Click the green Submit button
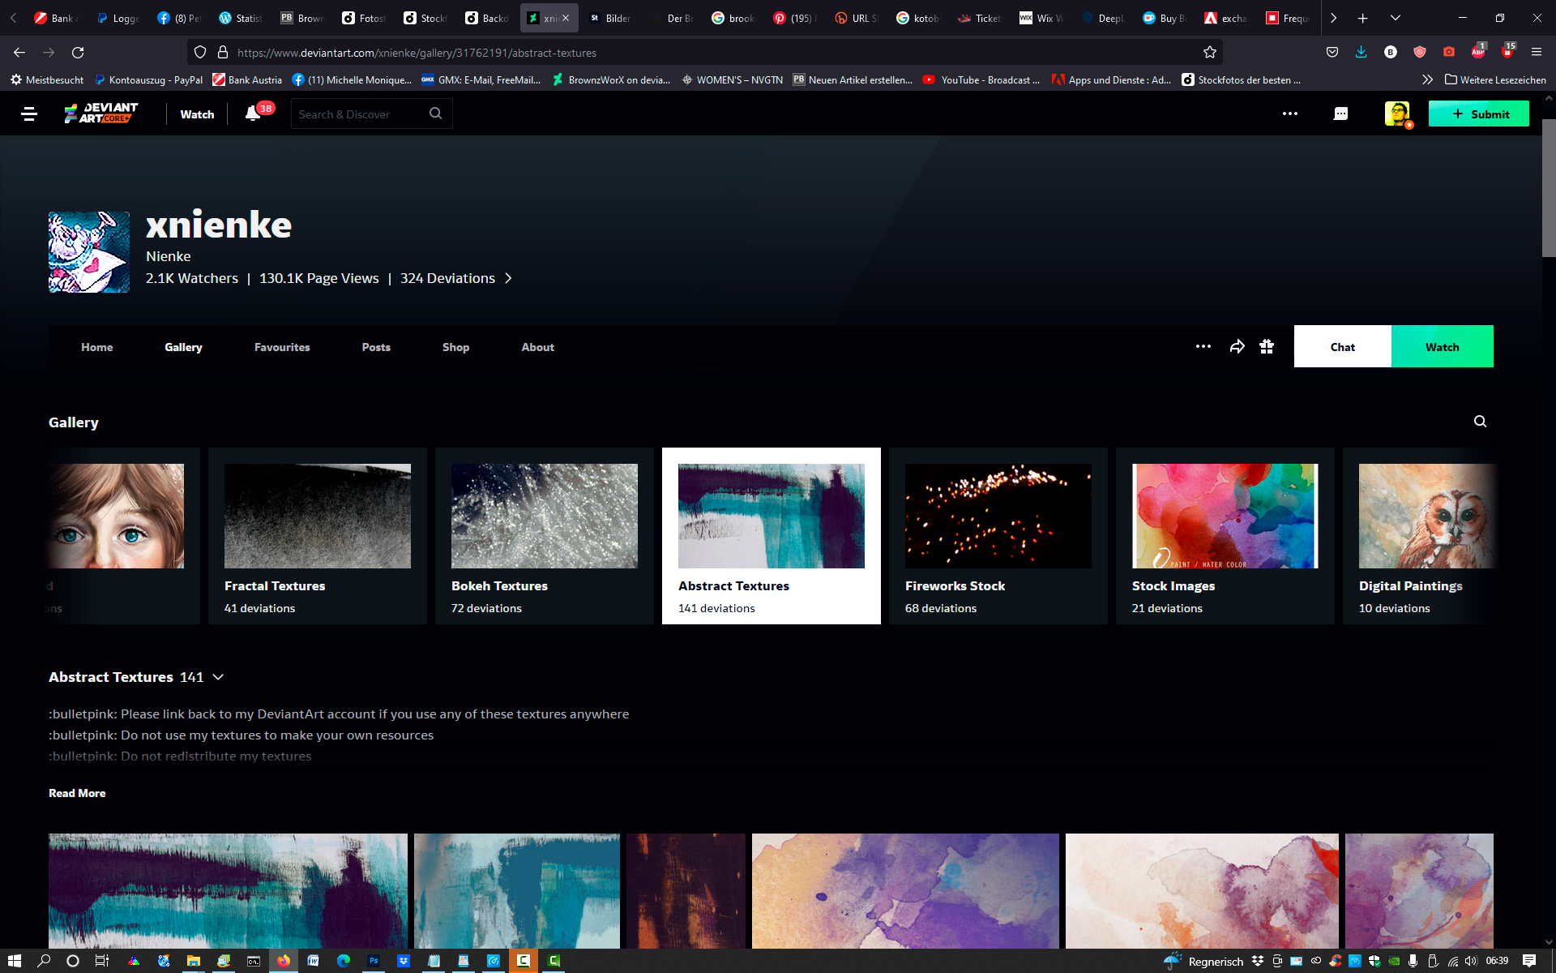This screenshot has height=973, width=1556. (1478, 114)
